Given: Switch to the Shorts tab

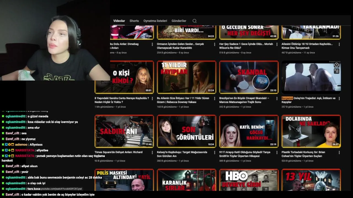Looking at the screenshot, I should click(x=134, y=21).
